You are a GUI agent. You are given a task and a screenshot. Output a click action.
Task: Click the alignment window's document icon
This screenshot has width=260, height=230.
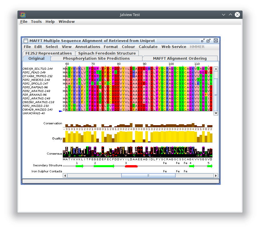point(26,41)
